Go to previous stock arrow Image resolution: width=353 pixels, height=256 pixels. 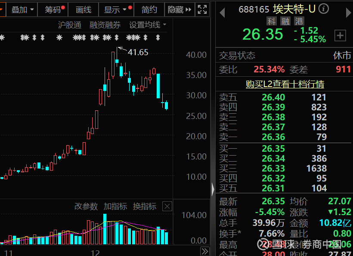coord(222,12)
